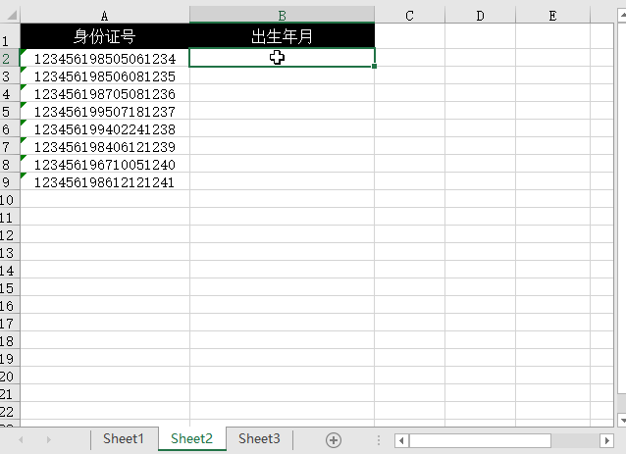Select cell with 123456199402241238
The height and width of the screenshot is (454, 626).
[x=105, y=128]
